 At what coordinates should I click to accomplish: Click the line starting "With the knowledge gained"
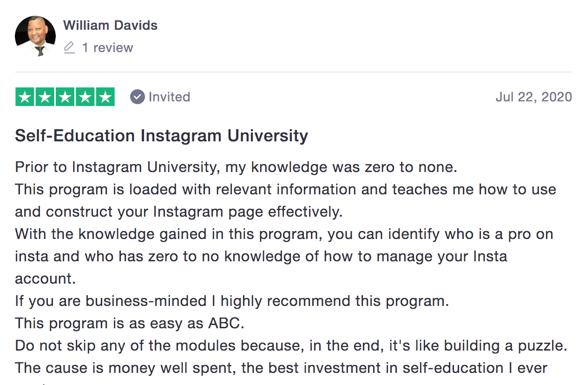click(284, 234)
